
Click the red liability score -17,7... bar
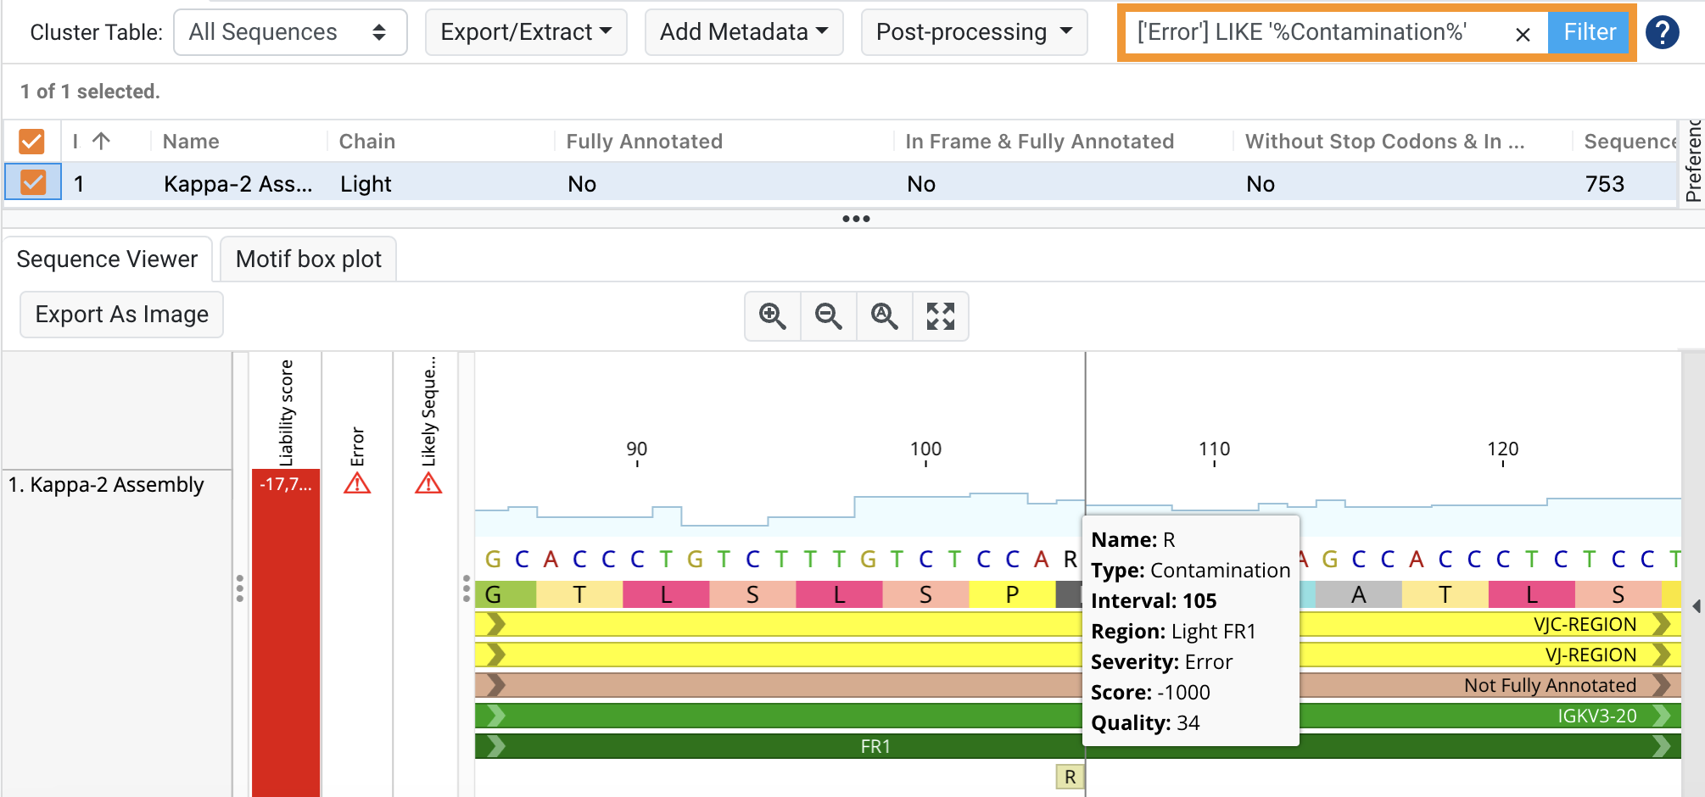286,632
